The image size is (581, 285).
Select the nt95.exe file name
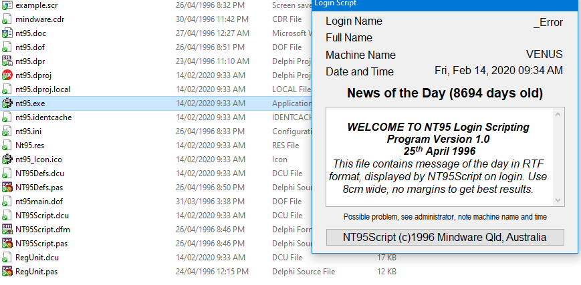tap(30, 103)
